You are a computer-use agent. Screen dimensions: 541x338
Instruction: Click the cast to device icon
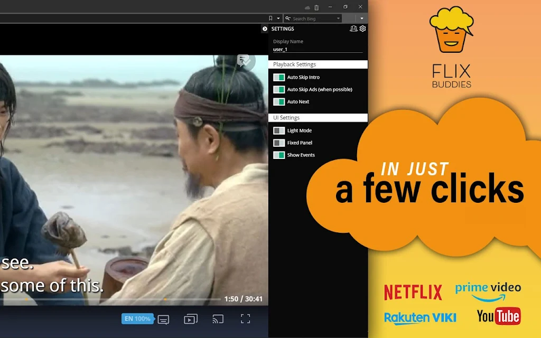(x=218, y=319)
